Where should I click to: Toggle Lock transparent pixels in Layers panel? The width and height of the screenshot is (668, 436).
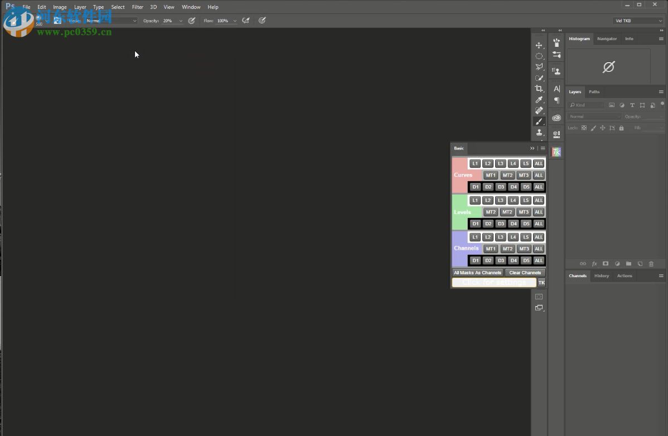point(584,128)
